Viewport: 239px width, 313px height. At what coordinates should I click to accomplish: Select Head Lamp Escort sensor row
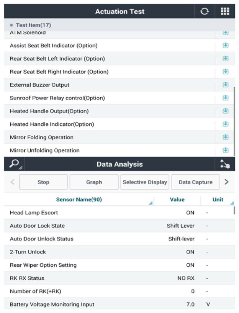tap(119, 213)
